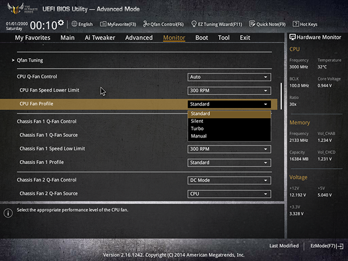The width and height of the screenshot is (348, 261).
Task: Select the Chassis Fan 2 Q-Fan Control label
Action: [x=46, y=180]
